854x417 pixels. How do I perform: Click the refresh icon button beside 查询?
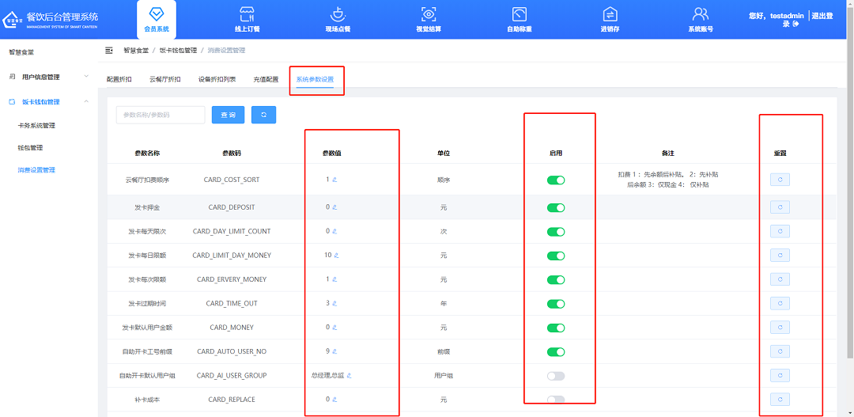pos(263,115)
